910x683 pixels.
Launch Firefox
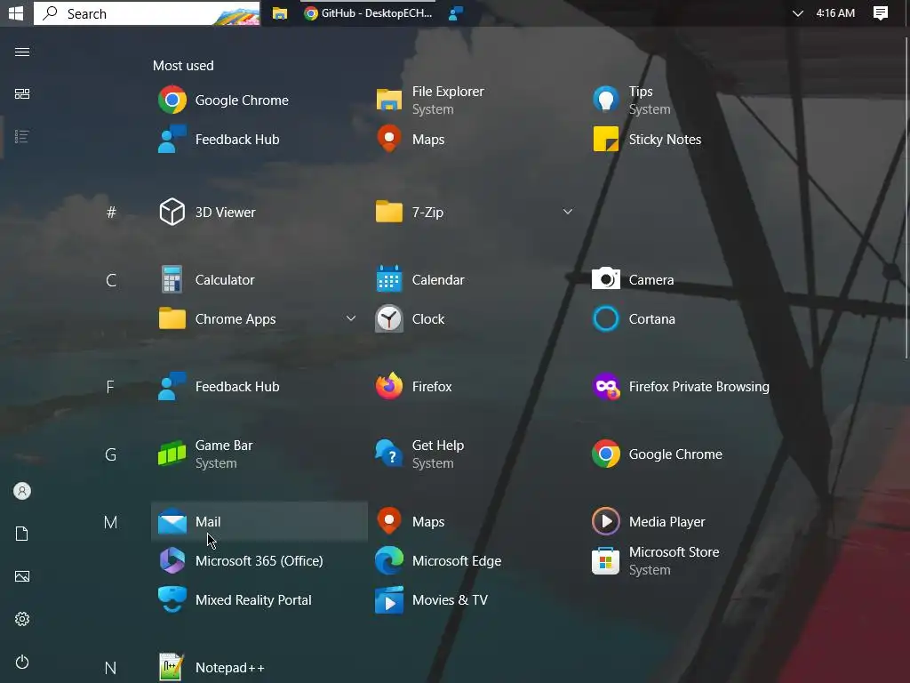476,387
